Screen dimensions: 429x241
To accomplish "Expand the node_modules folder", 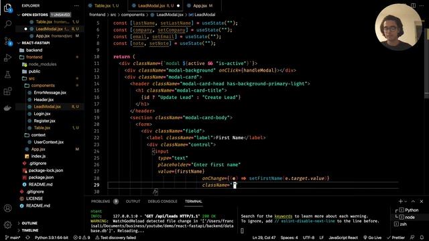I will click(x=42, y=64).
